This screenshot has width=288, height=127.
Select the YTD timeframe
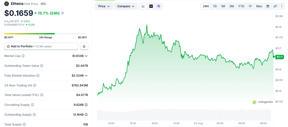tap(241, 6)
